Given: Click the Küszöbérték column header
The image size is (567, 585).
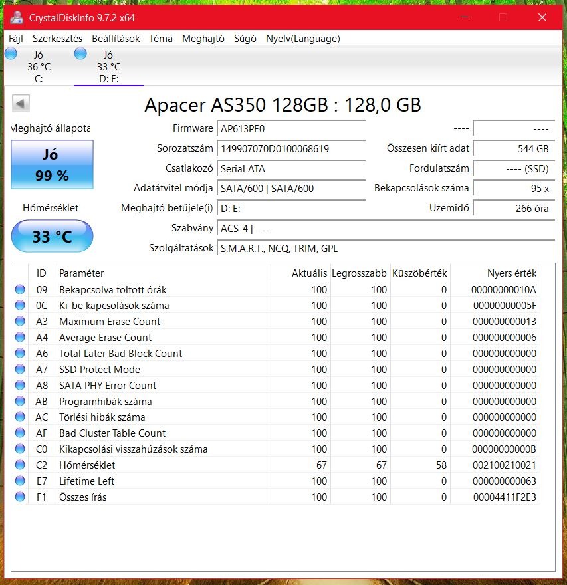Looking at the screenshot, I should [x=420, y=273].
